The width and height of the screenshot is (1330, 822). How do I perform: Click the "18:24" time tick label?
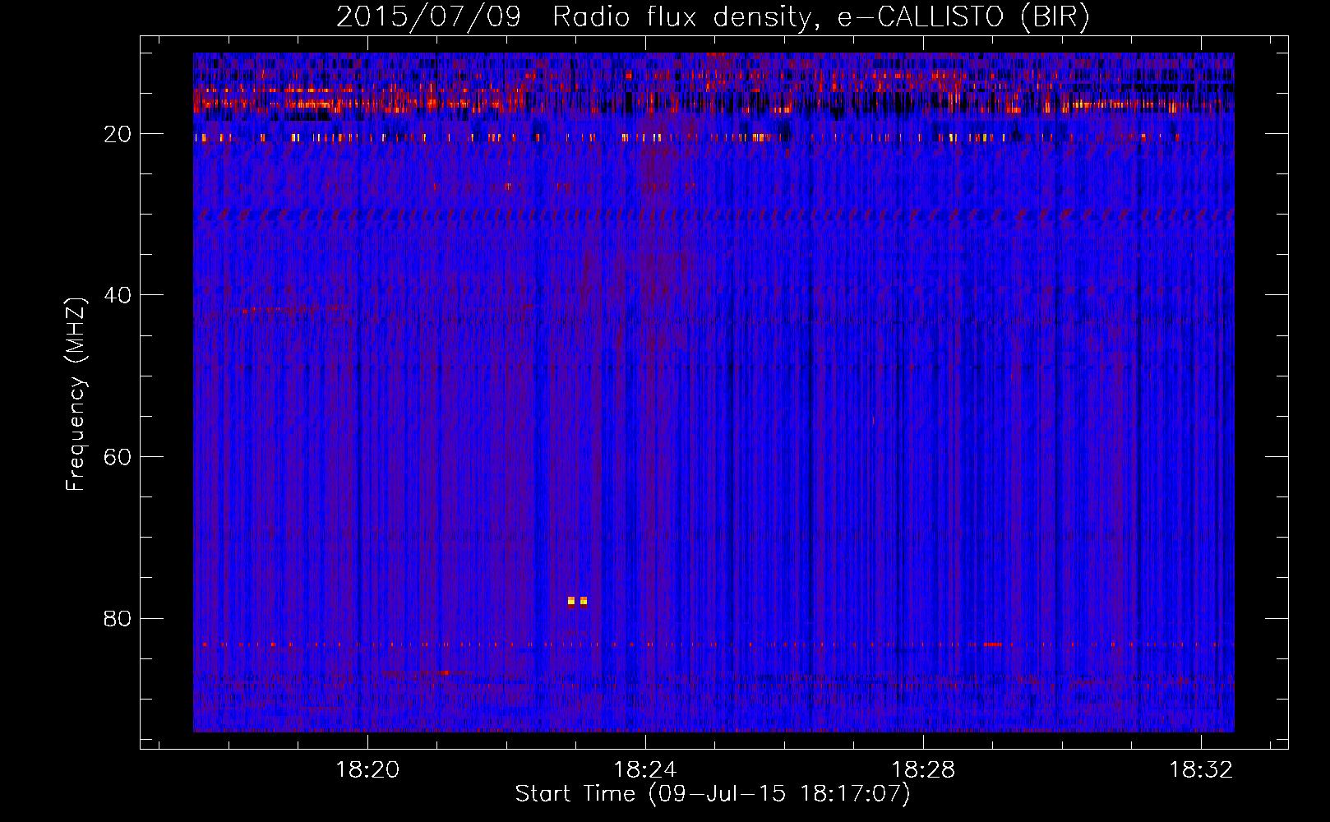click(645, 769)
